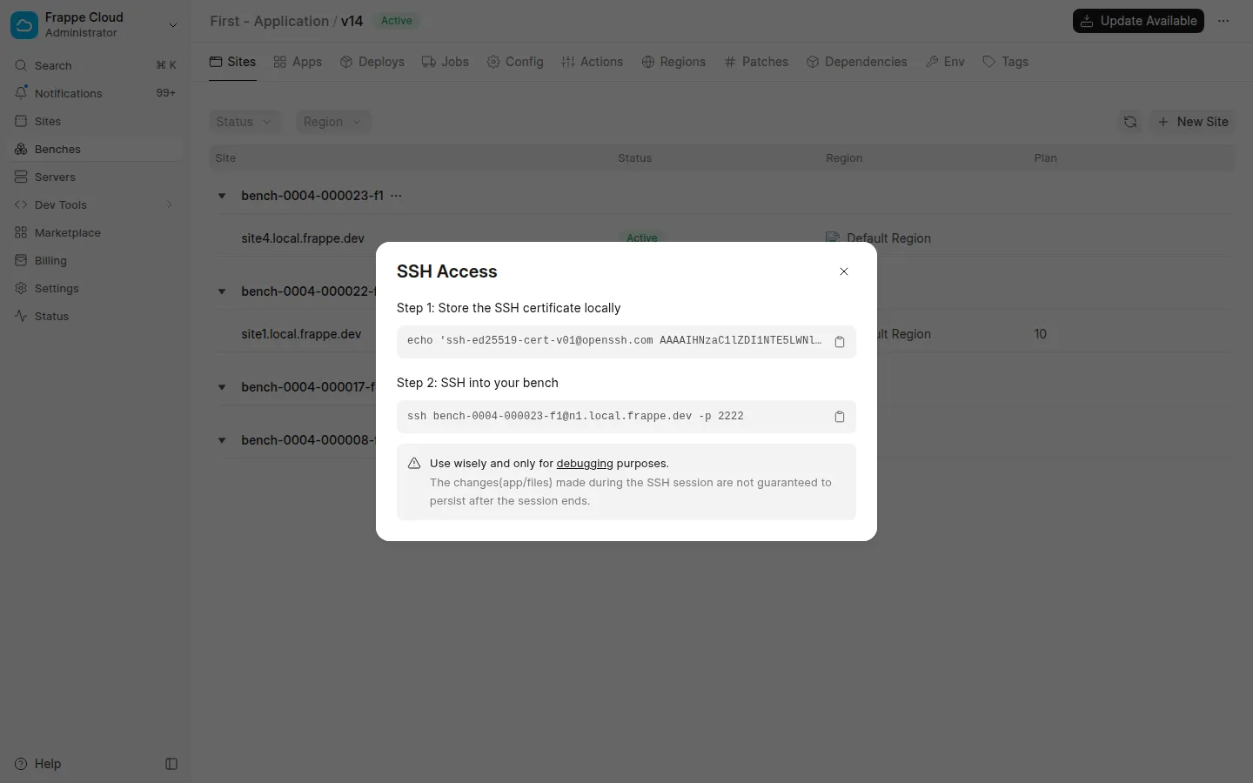
Task: Switch to the Deploys tab
Action: click(372, 62)
